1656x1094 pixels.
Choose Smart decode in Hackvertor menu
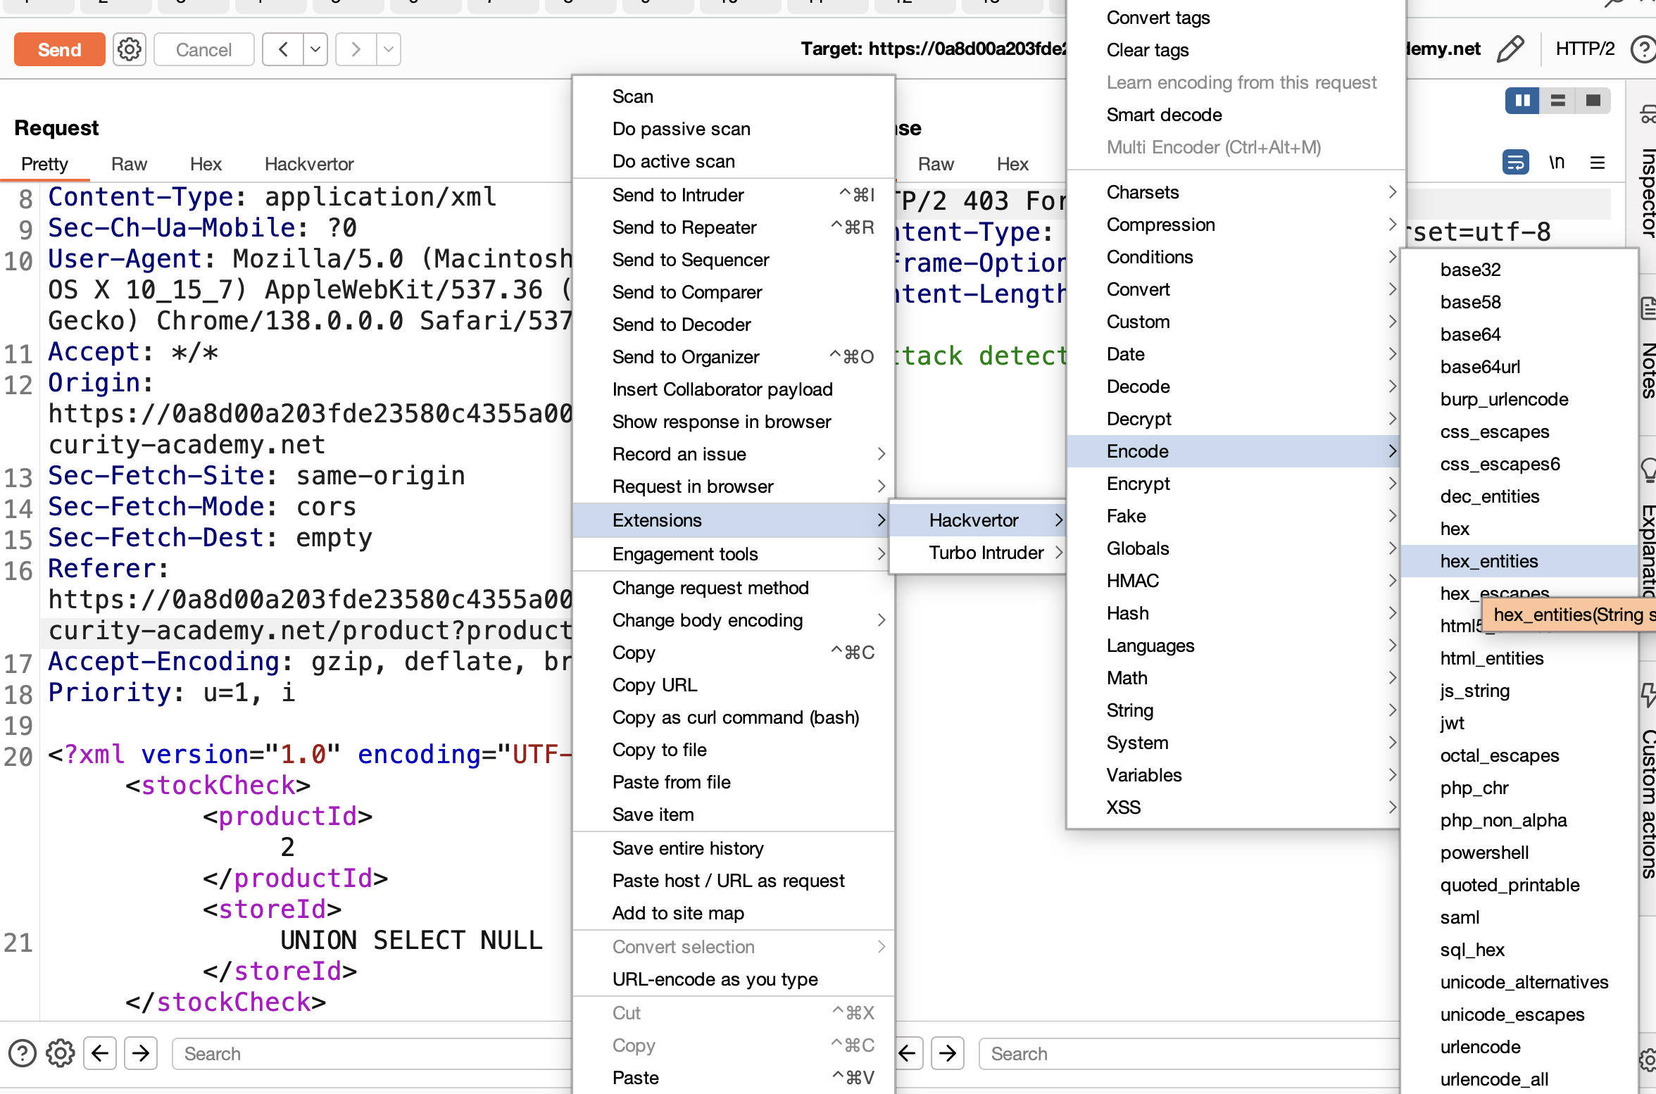(x=1236, y=115)
